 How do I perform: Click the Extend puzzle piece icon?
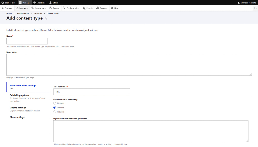click(51, 8)
